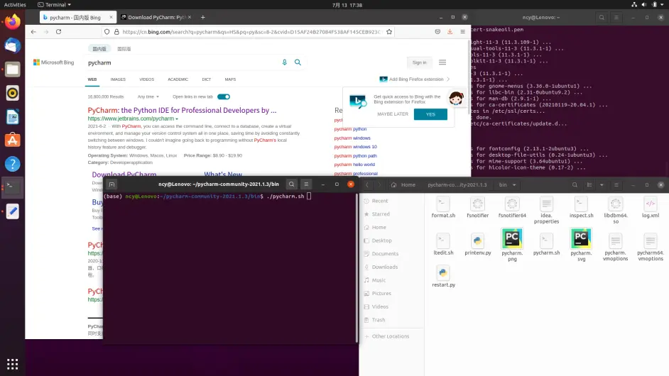Image resolution: width=669 pixels, height=376 pixels.
Task: Open Any time filter dropdown
Action: coord(148,96)
